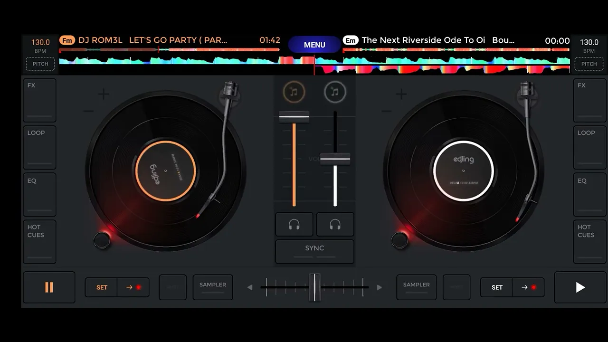Click right deck Em key badge
Viewport: 608px width, 342px height.
(x=351, y=40)
